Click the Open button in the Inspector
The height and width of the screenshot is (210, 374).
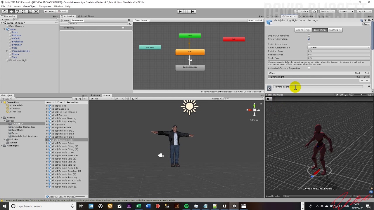[x=366, y=24]
